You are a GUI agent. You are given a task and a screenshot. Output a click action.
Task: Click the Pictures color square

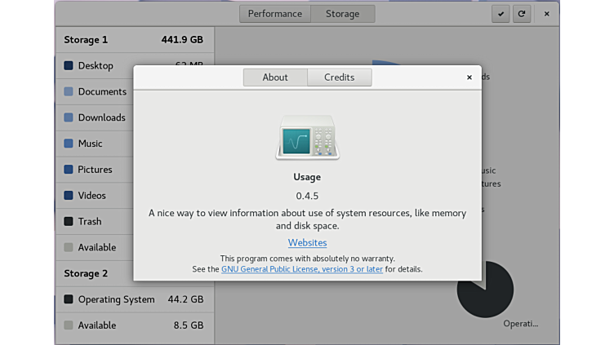tap(69, 170)
